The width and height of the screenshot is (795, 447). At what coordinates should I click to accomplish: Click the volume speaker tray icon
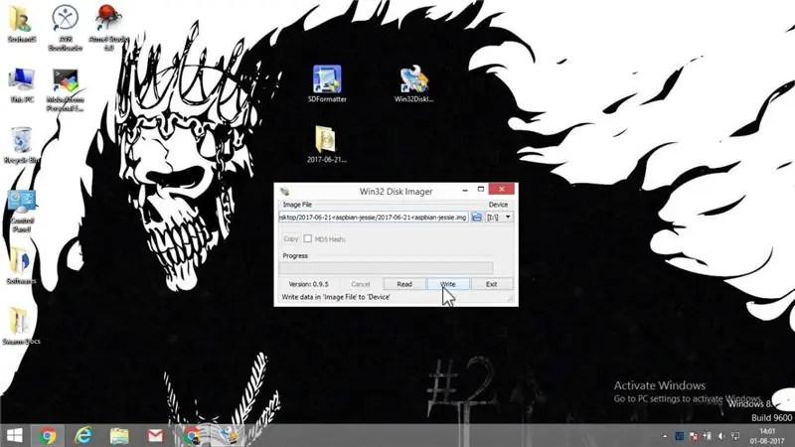721,436
